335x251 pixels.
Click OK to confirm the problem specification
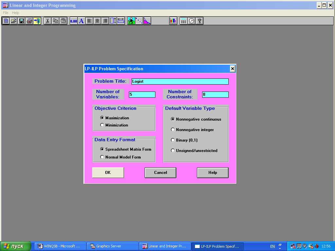coord(108,173)
